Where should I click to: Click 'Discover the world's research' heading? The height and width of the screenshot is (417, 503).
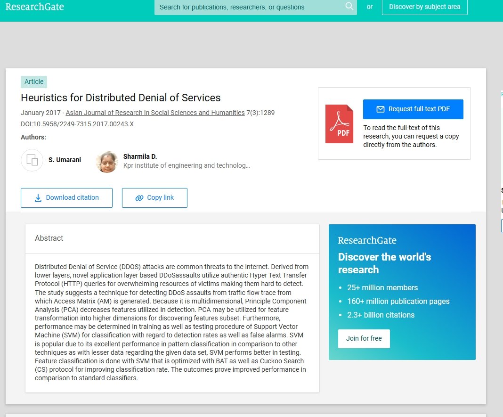384,263
